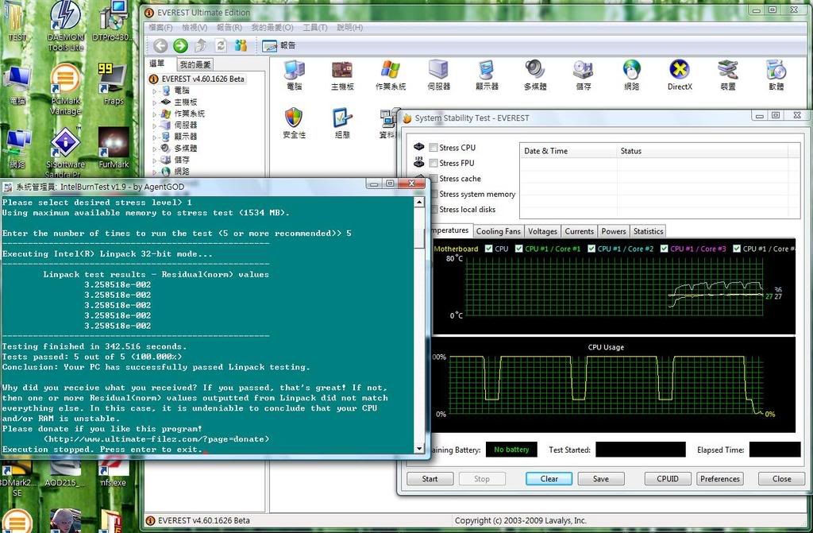Click the Date & Time column header
Screen dimensions: 813x533
click(568, 151)
